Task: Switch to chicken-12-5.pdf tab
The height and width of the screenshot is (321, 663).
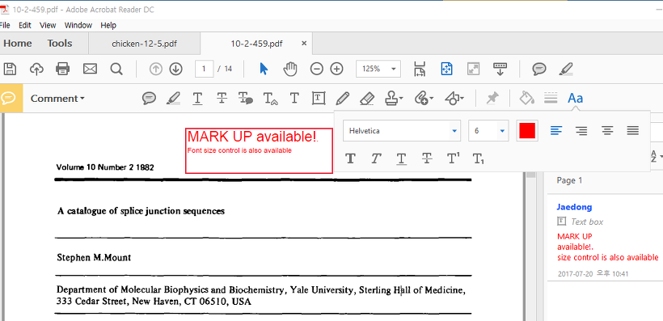Action: pos(144,44)
